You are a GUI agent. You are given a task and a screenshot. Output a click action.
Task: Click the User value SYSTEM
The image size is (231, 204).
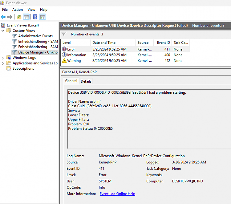click(105, 181)
